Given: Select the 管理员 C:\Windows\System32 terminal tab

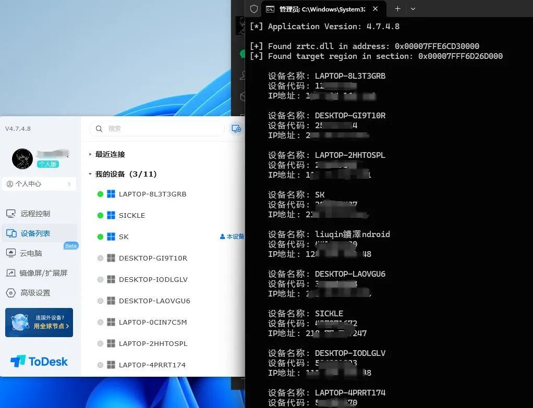Looking at the screenshot, I should point(322,9).
